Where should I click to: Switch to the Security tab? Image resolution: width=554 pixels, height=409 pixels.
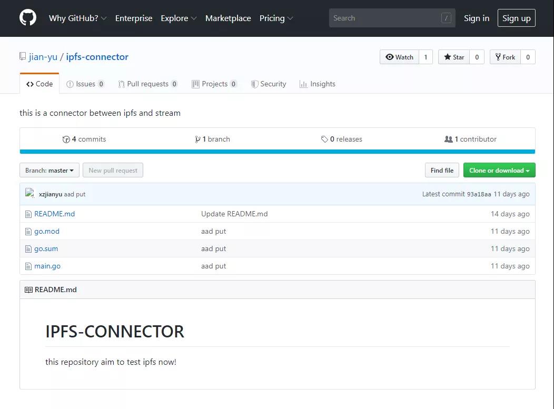tap(269, 84)
